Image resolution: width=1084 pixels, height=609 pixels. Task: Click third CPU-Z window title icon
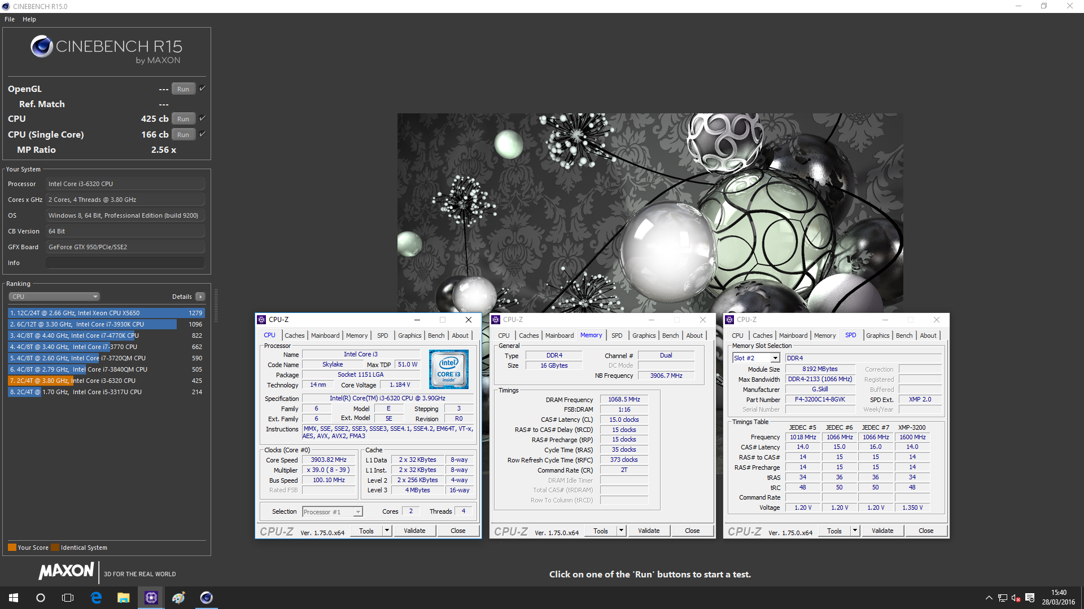coord(729,320)
